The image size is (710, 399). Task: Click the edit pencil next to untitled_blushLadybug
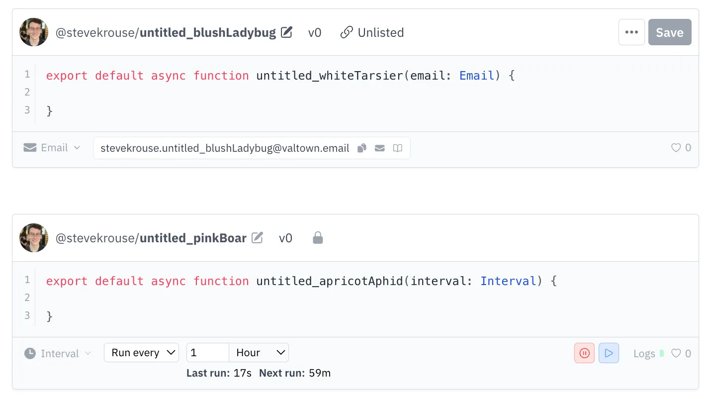[x=286, y=33]
